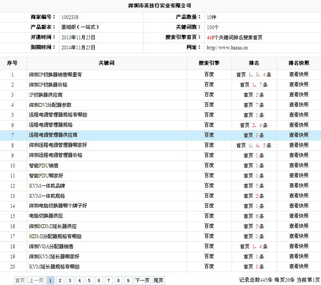Viewport: 321px width, 285px height.
Task: Select keyword KVM一体机品牌
Action: (x=47, y=186)
